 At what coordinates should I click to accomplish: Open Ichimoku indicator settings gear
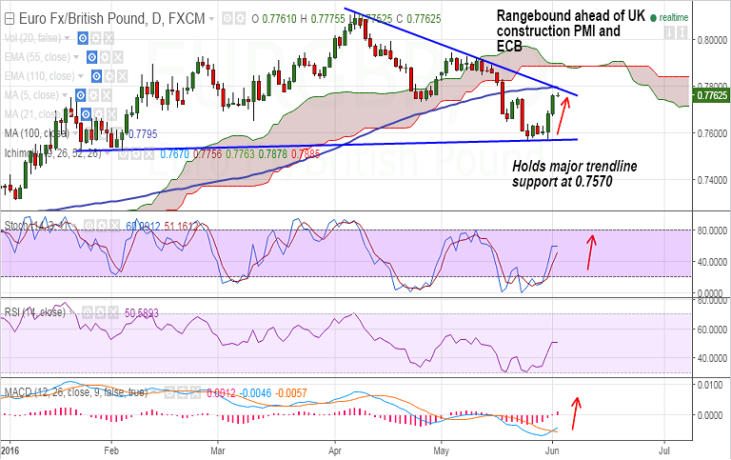(137, 153)
